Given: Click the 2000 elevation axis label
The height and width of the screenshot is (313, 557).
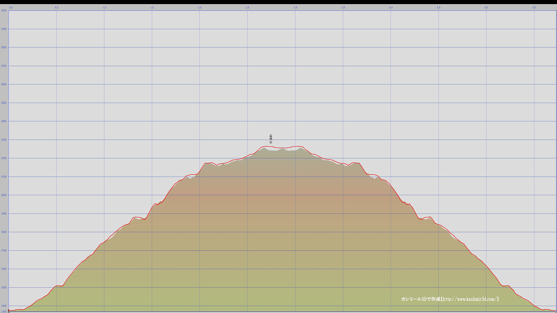Looking at the screenshot, I should click(3, 195).
